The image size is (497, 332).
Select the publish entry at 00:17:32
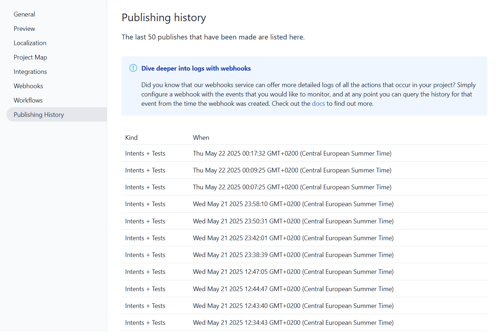pyautogui.click(x=304, y=153)
